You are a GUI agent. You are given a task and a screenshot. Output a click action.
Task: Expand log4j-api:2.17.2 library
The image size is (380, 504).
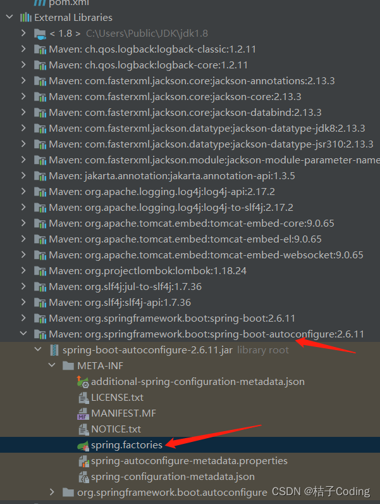click(x=23, y=191)
